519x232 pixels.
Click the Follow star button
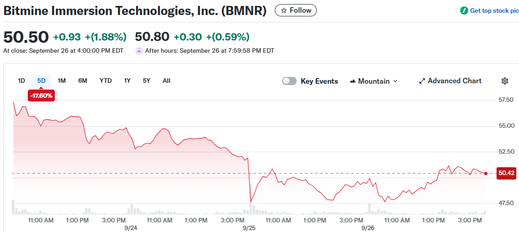pyautogui.click(x=296, y=10)
